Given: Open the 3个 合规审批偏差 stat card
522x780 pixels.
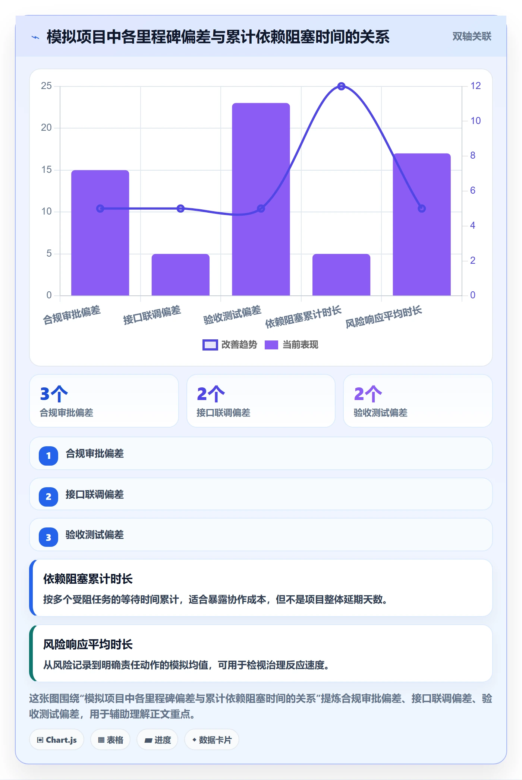Looking at the screenshot, I should tap(104, 401).
